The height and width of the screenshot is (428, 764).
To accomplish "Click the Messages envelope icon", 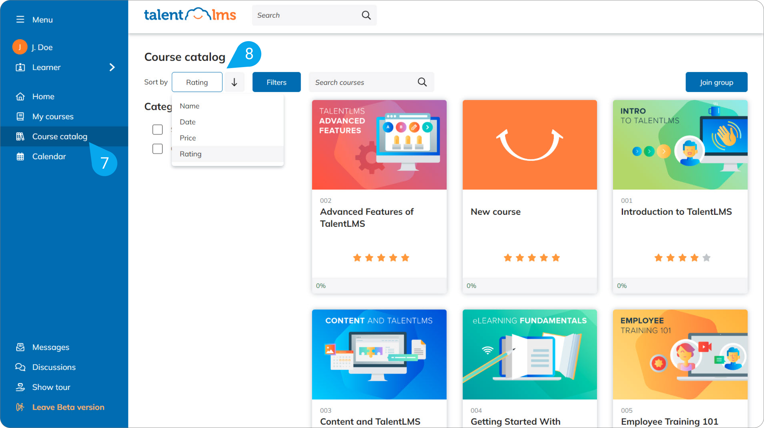I will point(20,347).
